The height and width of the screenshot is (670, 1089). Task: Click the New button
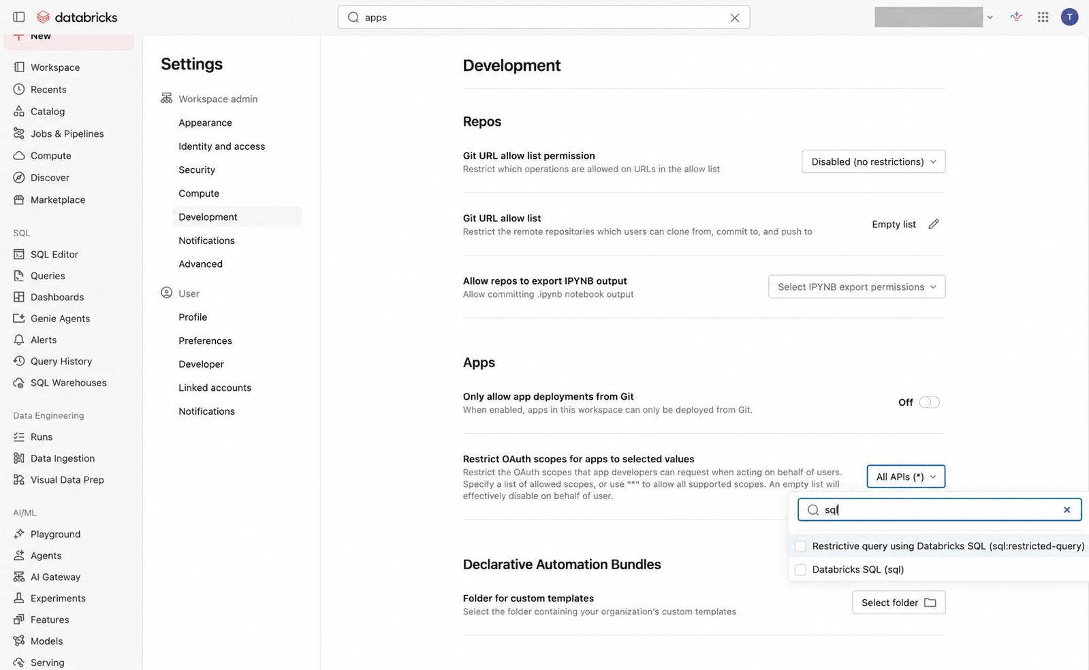pos(69,41)
